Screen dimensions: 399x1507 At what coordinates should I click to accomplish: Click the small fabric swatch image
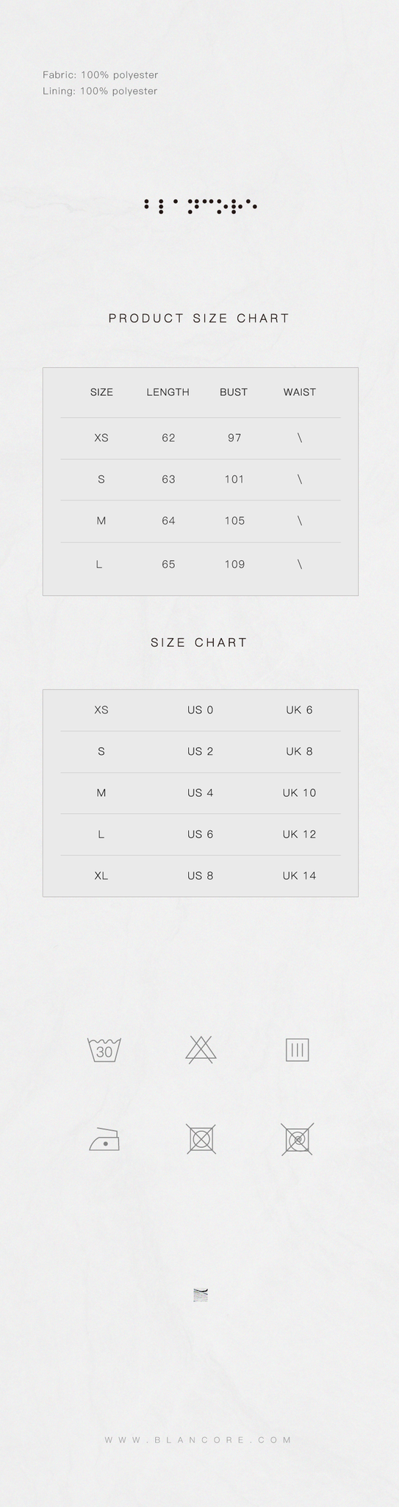point(200,1295)
